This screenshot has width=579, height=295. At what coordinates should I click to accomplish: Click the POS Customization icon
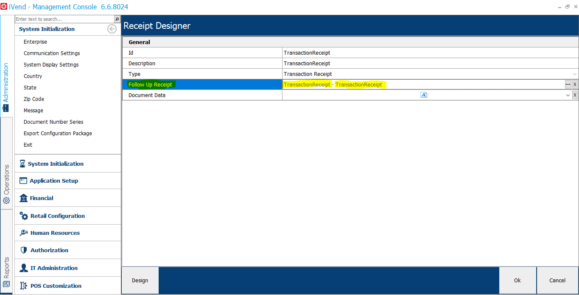[x=24, y=286]
